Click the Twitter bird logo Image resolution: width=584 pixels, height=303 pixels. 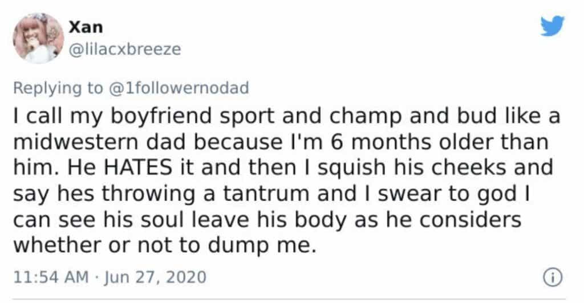point(552,26)
